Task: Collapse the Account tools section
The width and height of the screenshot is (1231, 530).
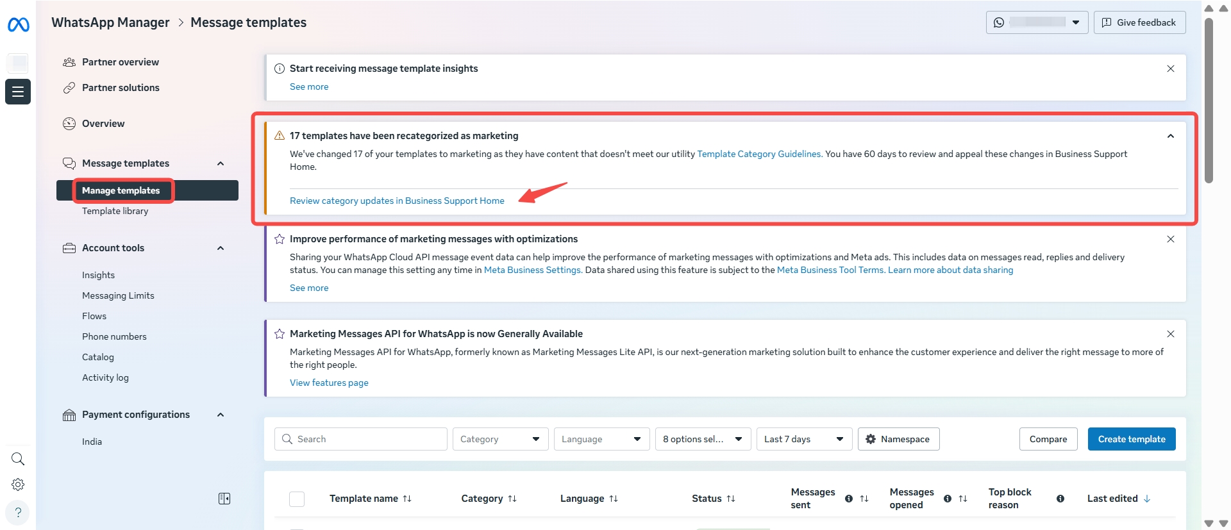Action: pos(221,248)
